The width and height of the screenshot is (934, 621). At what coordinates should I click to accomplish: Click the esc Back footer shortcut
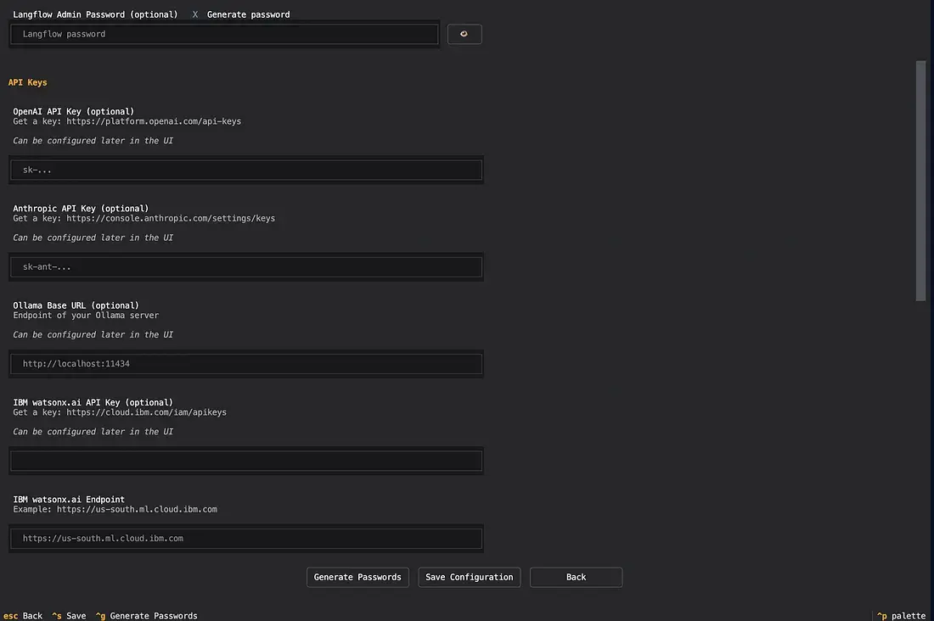click(x=23, y=616)
